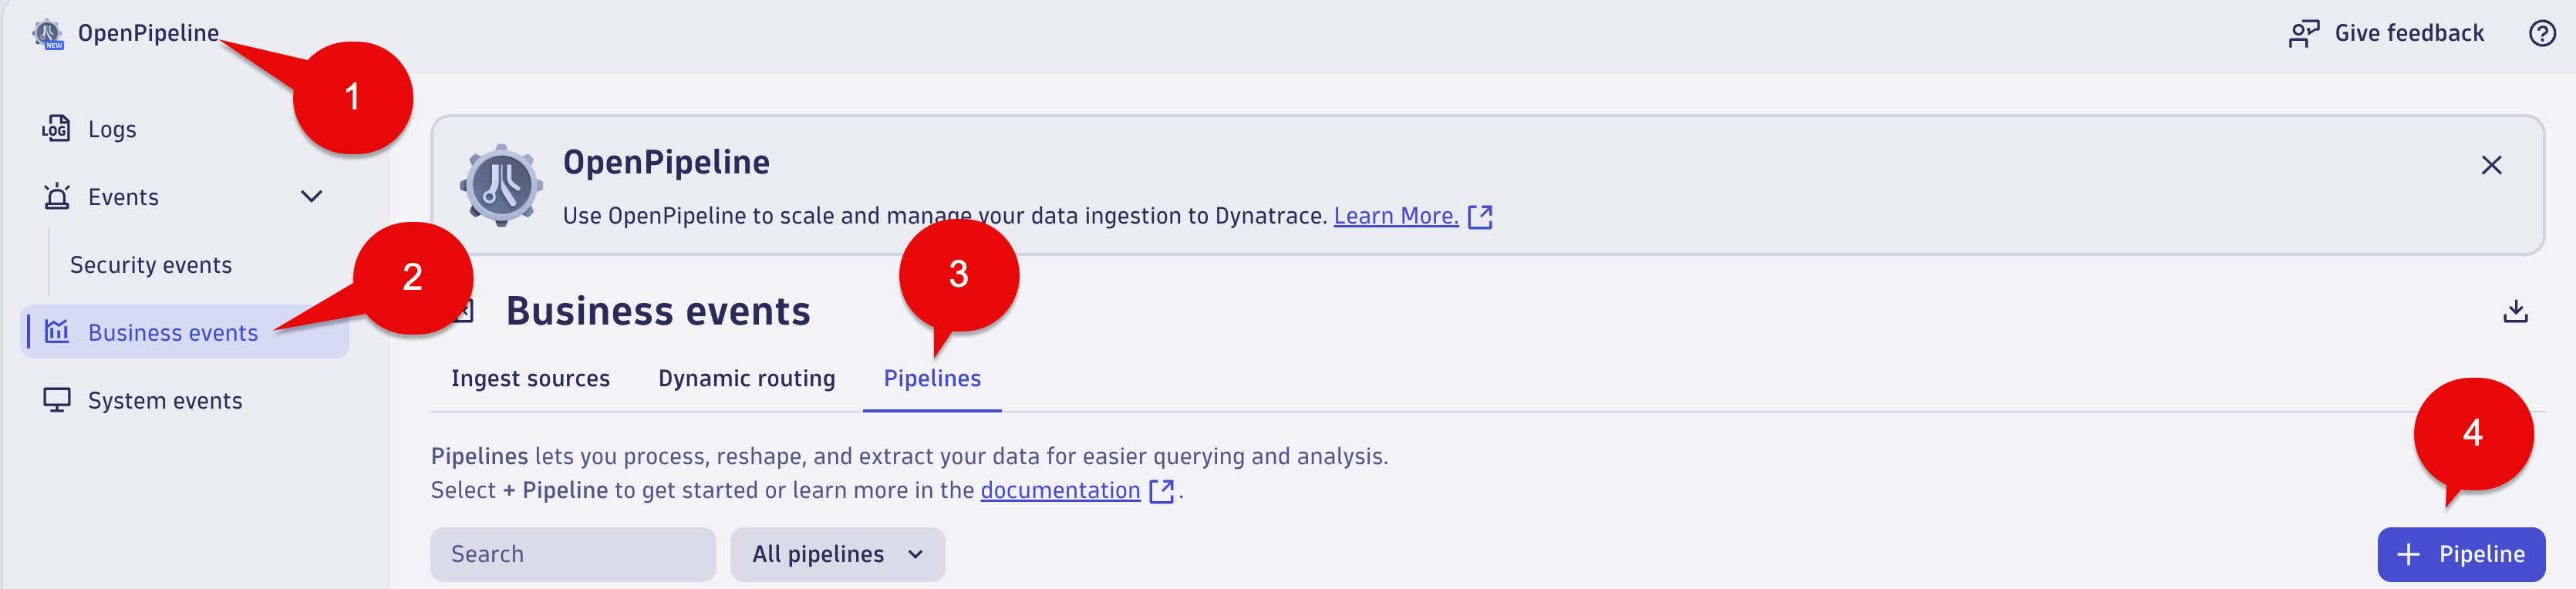This screenshot has width=2576, height=589.
Task: Select Security events in the sidebar
Action: tap(151, 265)
